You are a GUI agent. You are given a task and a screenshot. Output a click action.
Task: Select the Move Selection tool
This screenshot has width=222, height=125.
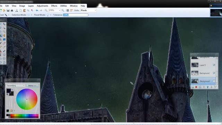[4, 28]
